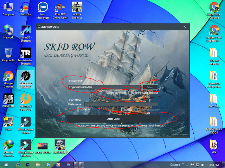Image resolution: width=225 pixels, height=168 pixels.
Task: Select the TombRaider shortcut icon
Action: point(26,56)
